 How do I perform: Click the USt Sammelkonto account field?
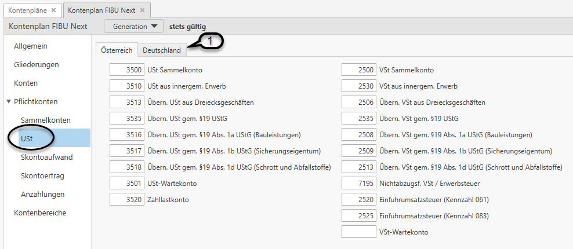[x=126, y=70]
